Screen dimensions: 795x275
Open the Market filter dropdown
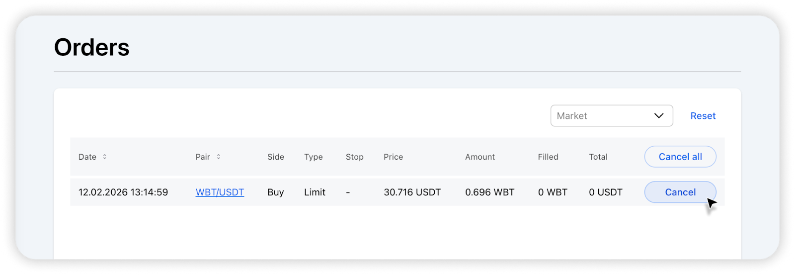tap(611, 116)
